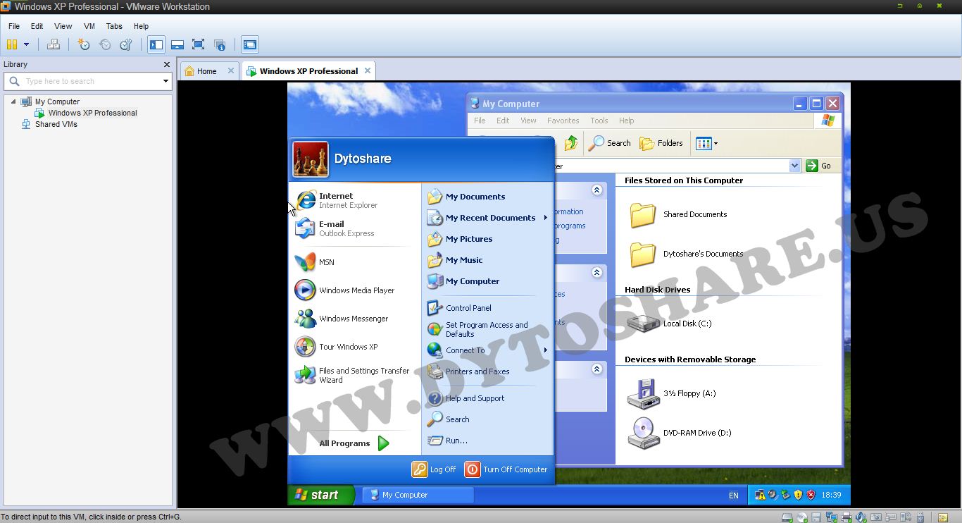The width and height of the screenshot is (962, 523).
Task: Enter full screen mode icon
Action: pyautogui.click(x=199, y=44)
